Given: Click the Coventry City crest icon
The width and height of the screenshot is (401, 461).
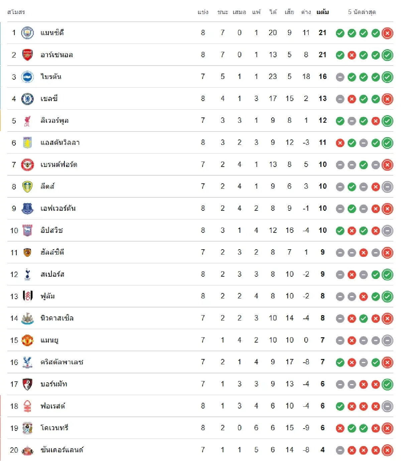Looking at the screenshot, I should click(x=27, y=428).
